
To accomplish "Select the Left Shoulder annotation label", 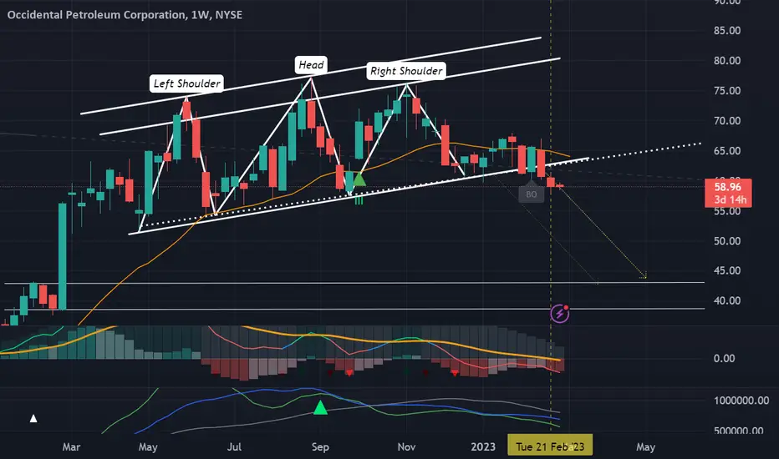I will coord(186,83).
